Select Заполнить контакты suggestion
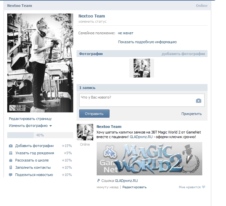Viewport: 226px width, 206px height. (x=40, y=167)
